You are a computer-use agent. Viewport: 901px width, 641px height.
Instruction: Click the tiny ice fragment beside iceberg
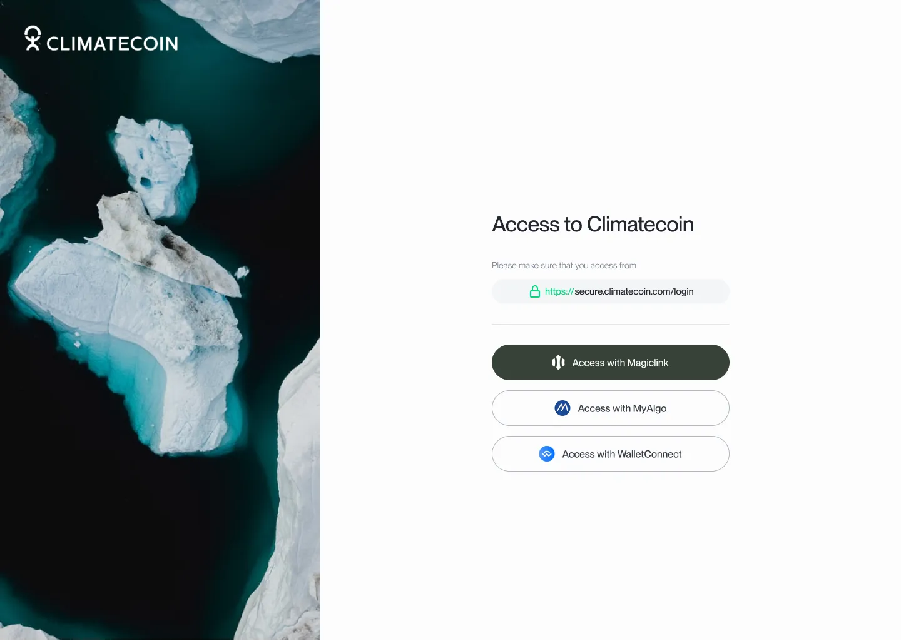(x=242, y=272)
